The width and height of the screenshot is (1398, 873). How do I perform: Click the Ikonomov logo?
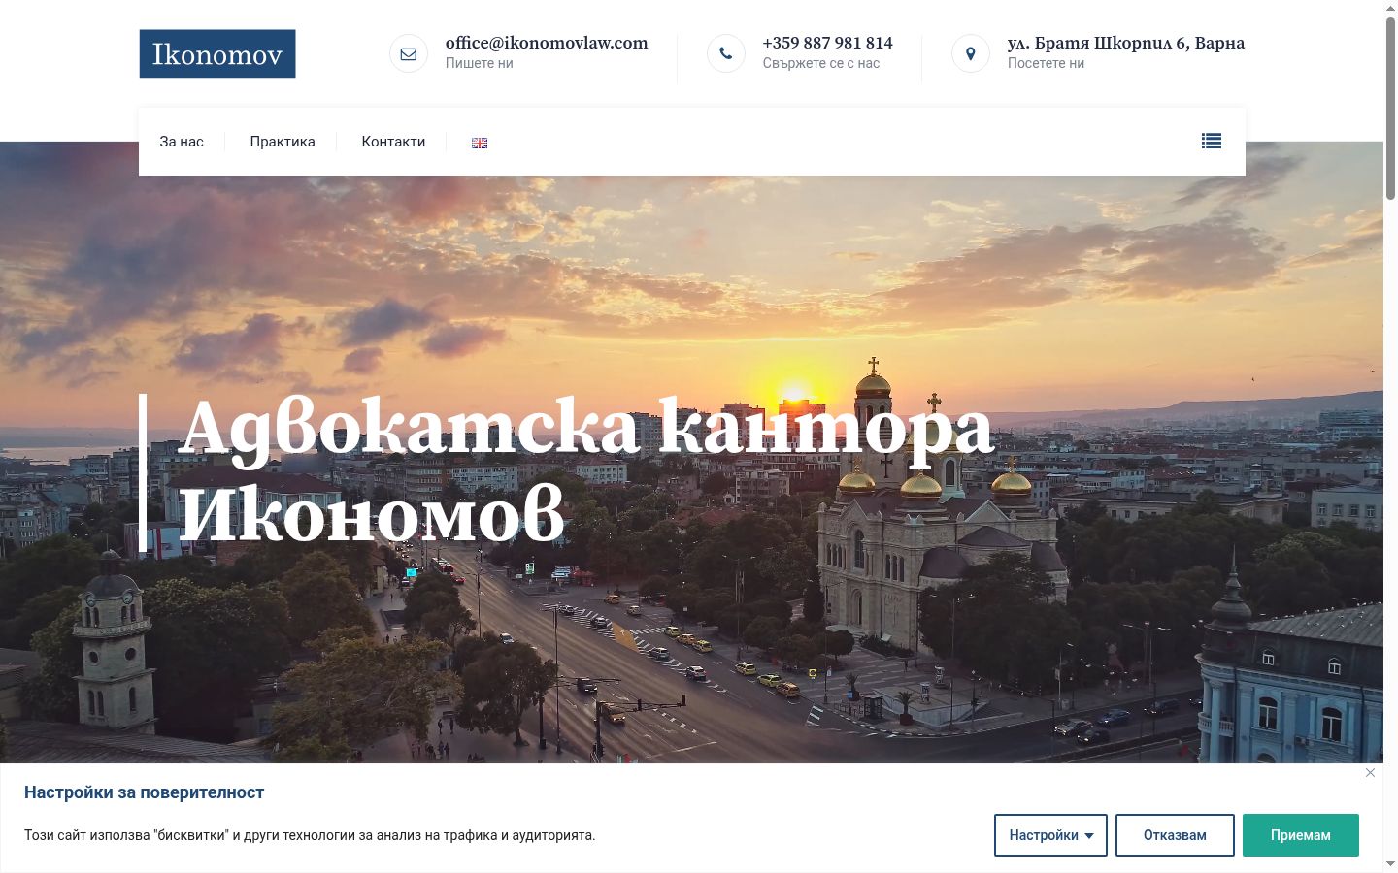point(217,53)
